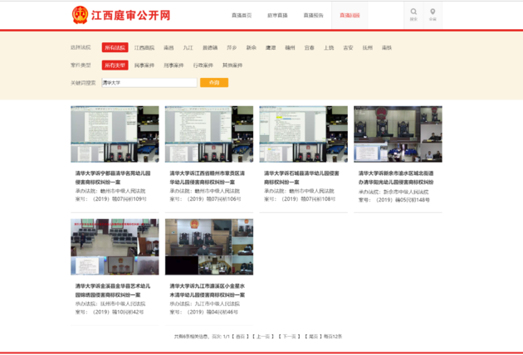The image size is (523, 355).
Task: Filter courts by 九江
Action: click(188, 47)
